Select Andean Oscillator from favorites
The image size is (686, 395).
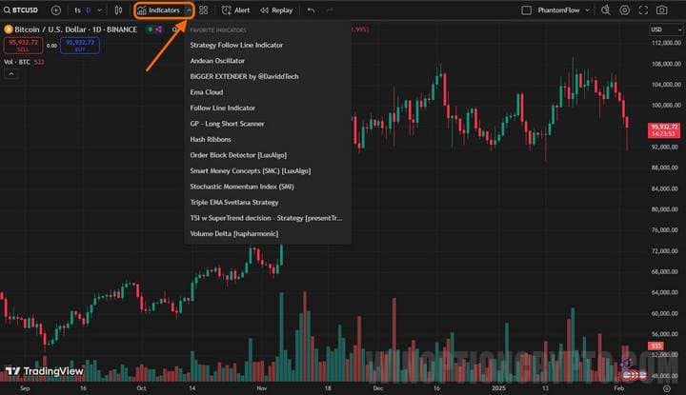[x=217, y=61]
